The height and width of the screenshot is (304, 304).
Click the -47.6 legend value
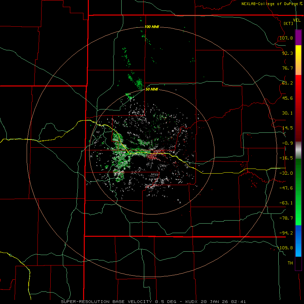coord(286,188)
